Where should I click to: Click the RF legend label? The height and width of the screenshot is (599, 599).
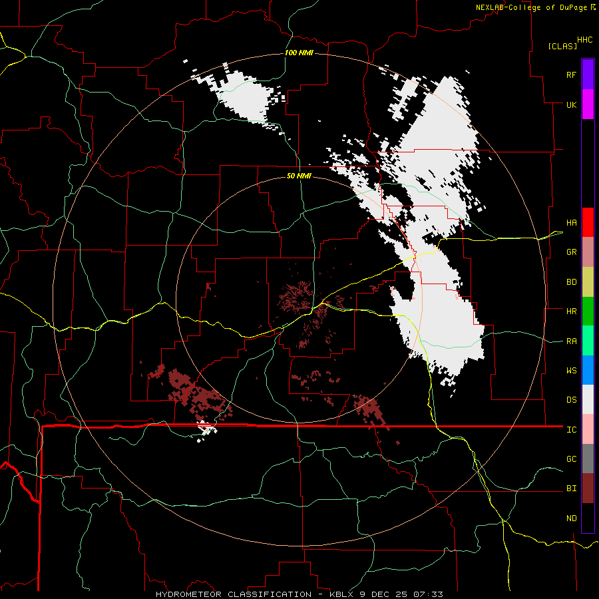point(571,75)
